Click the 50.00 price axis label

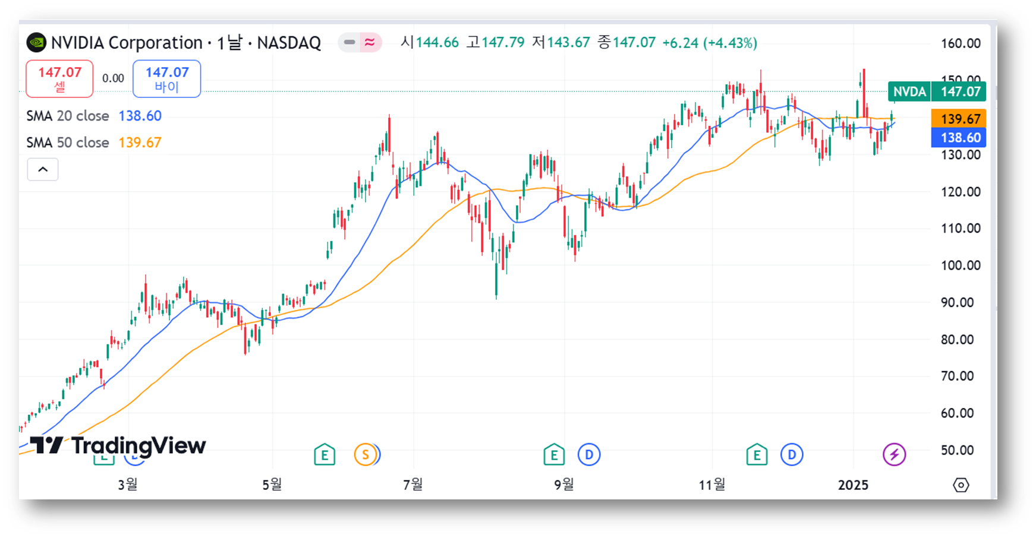point(957,450)
